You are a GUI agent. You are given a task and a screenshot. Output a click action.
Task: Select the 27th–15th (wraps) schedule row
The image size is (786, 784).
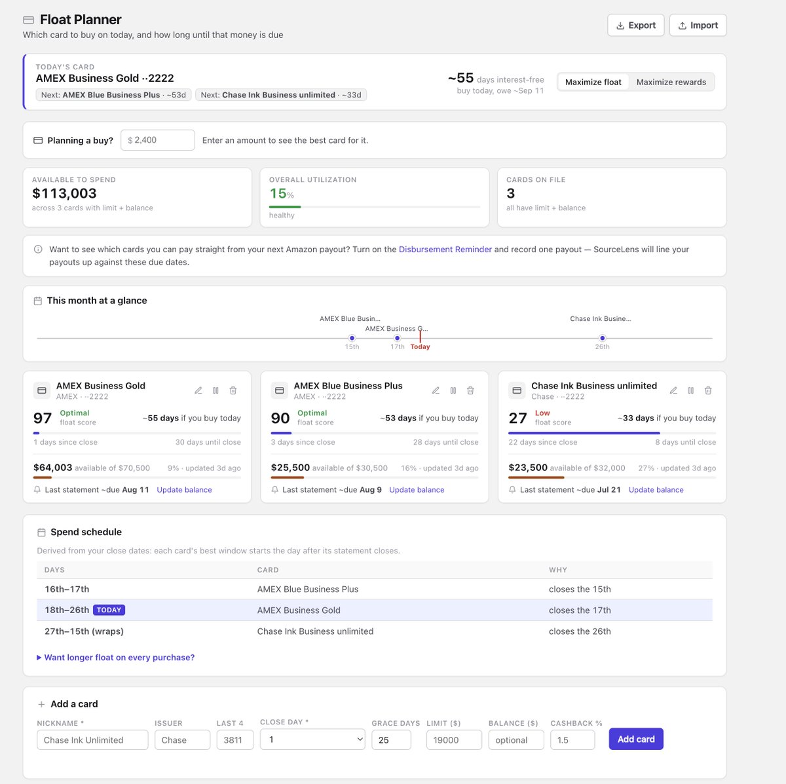375,631
